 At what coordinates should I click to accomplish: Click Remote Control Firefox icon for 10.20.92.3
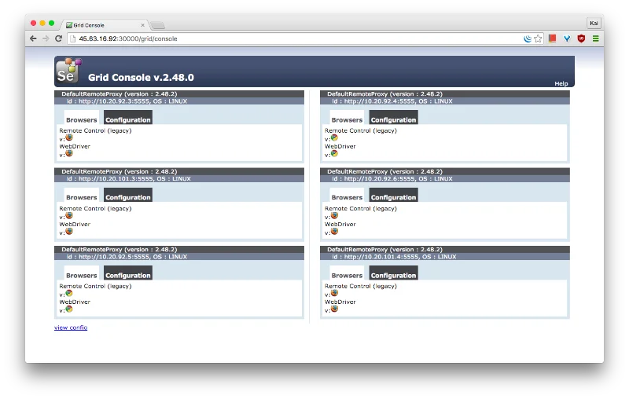[x=69, y=137]
